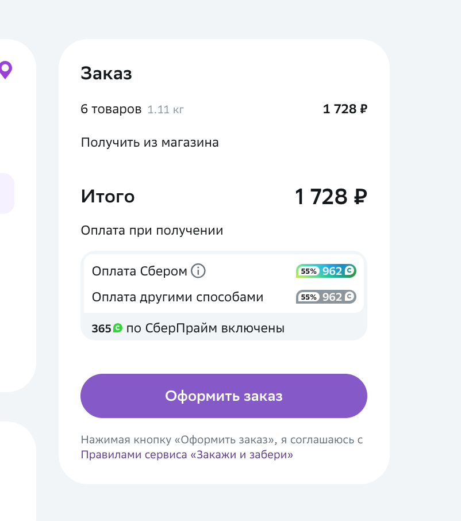Viewport: 461px width, 521px height.
Task: Click the 55% label in the colorful badge
Action: pos(309,271)
